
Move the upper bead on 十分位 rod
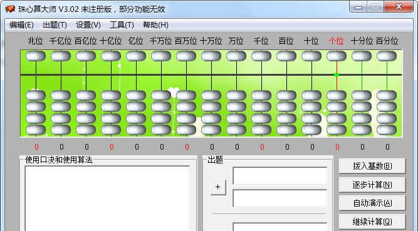362,56
